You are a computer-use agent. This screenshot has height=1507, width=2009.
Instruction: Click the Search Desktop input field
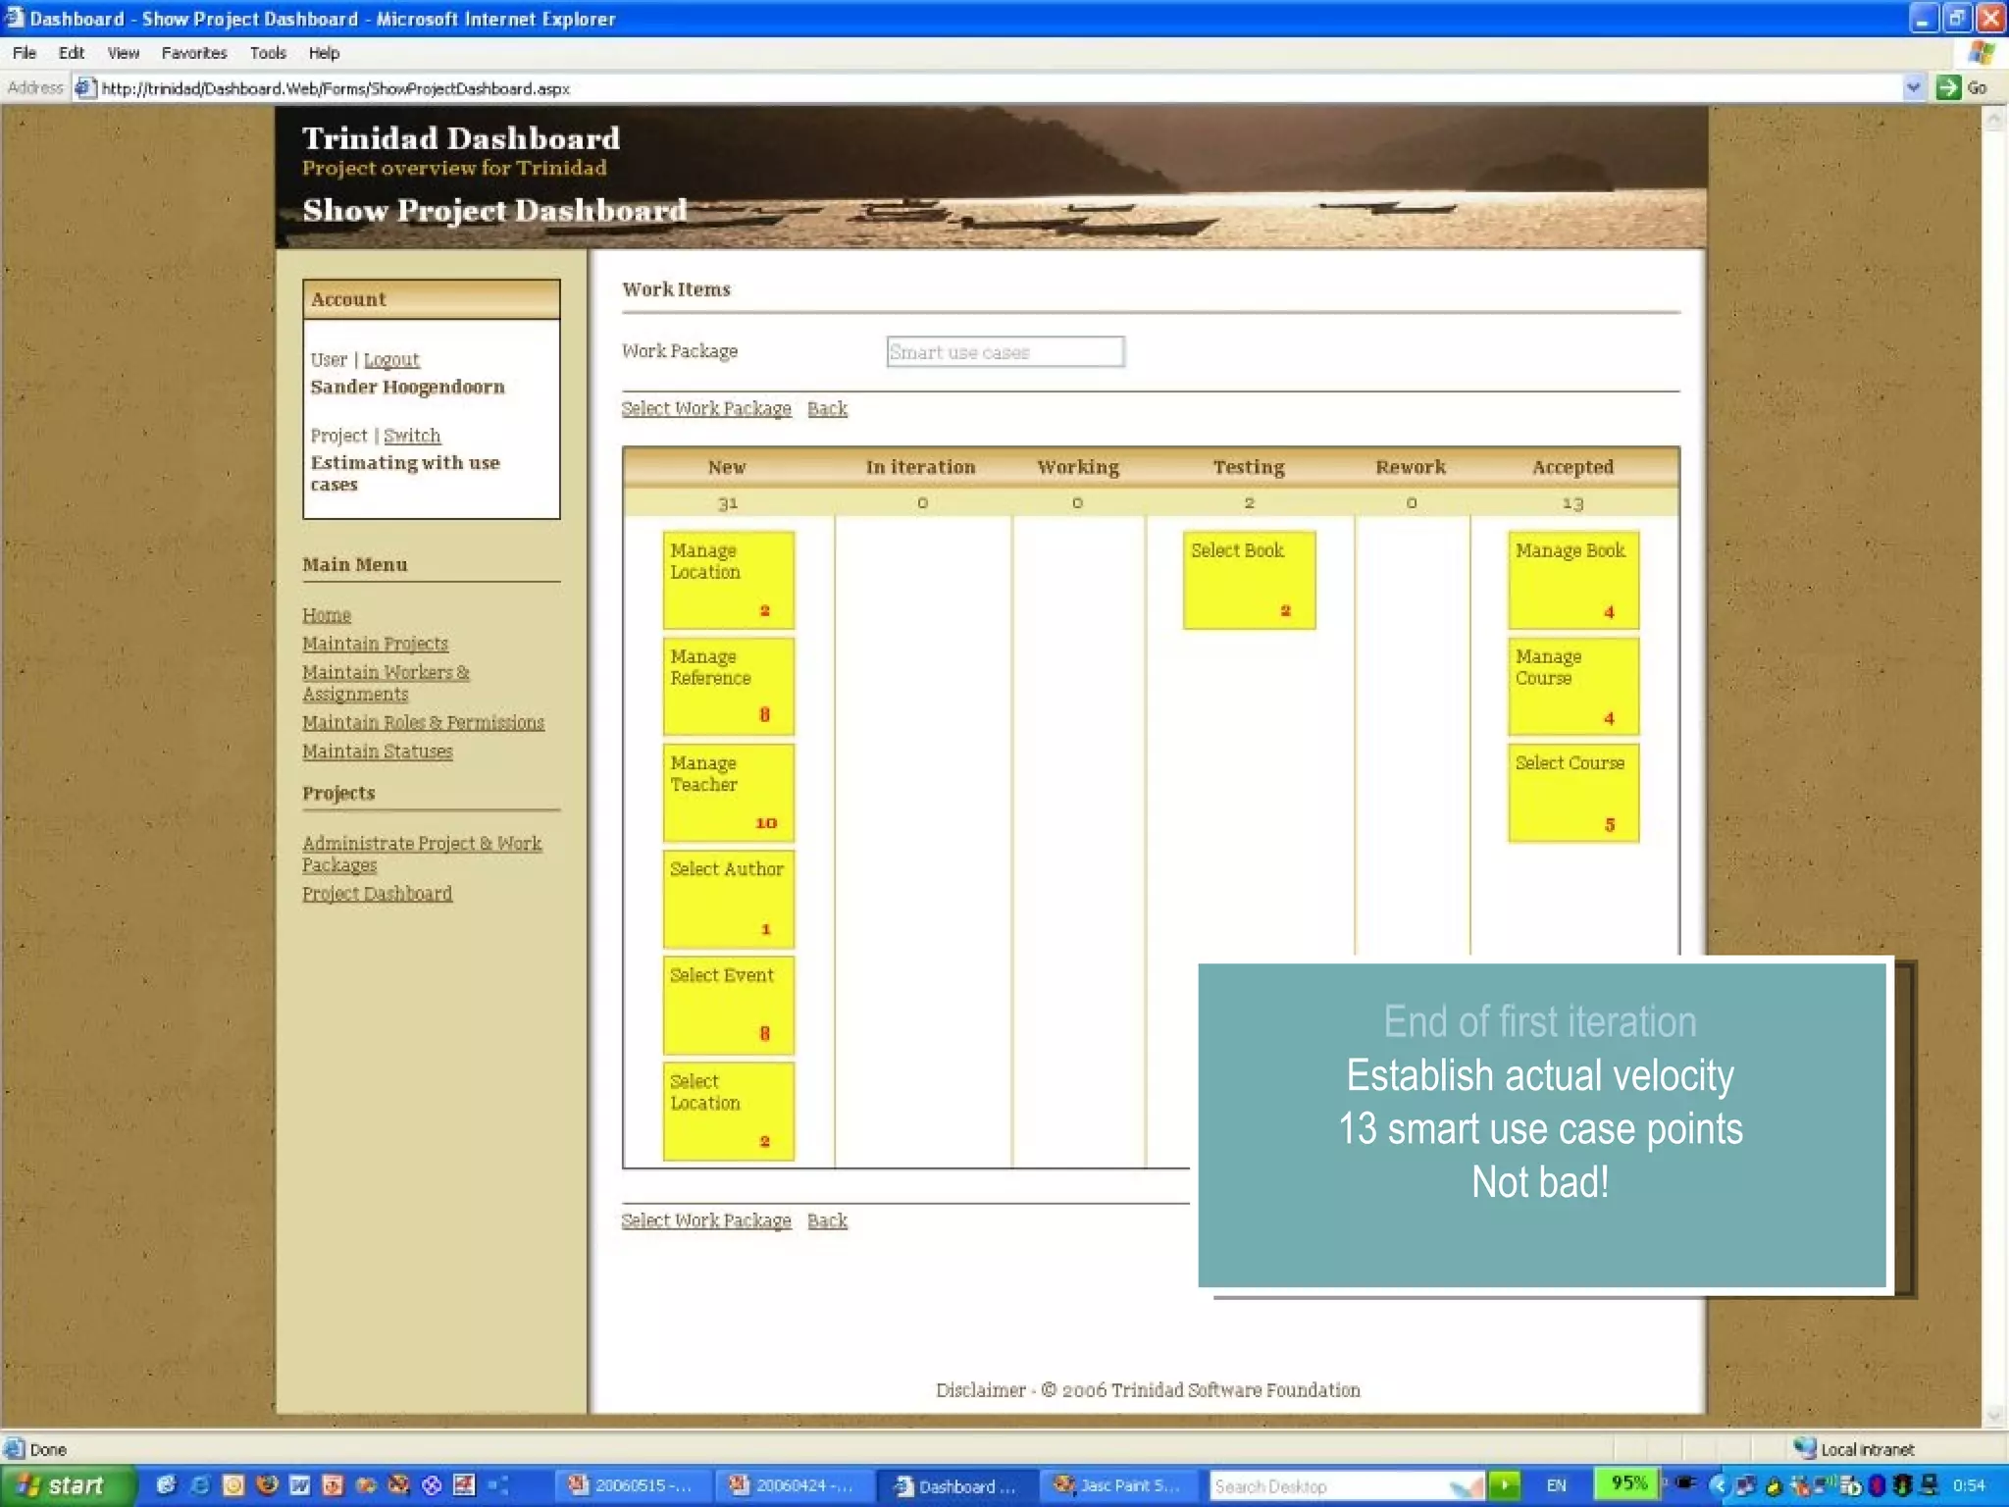point(1346,1485)
